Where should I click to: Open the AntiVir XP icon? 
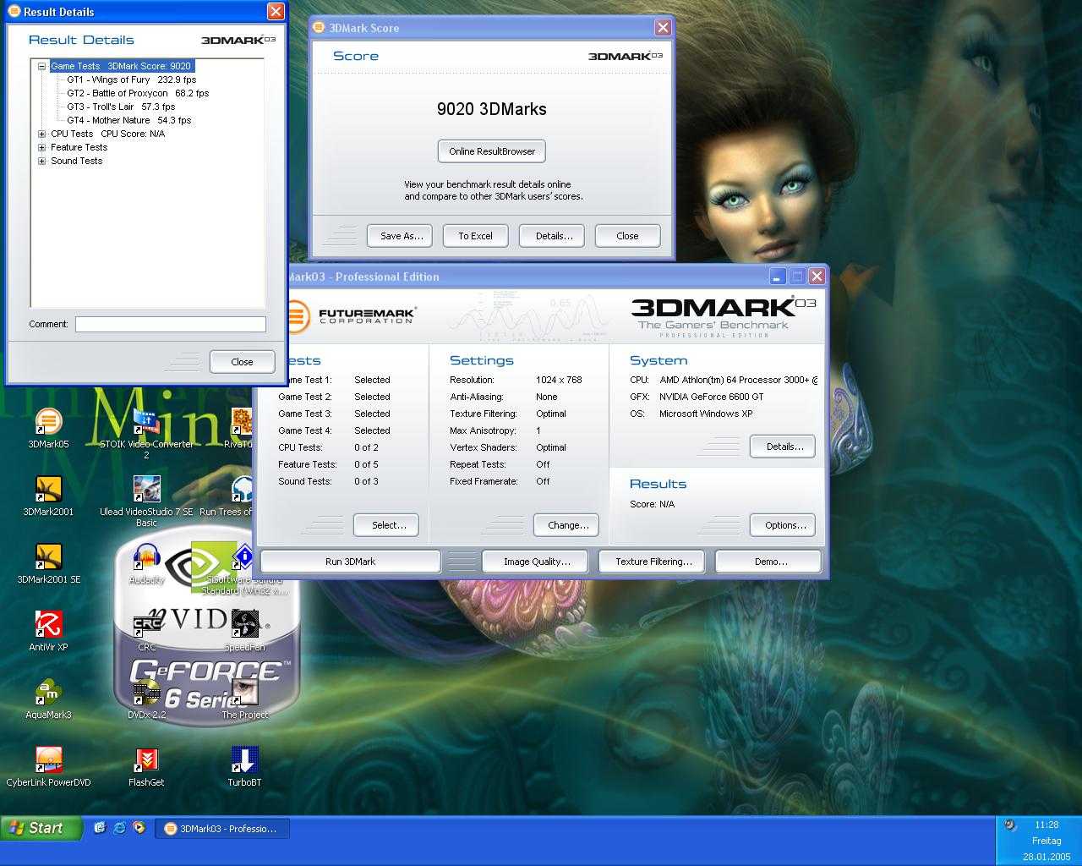[x=48, y=630]
